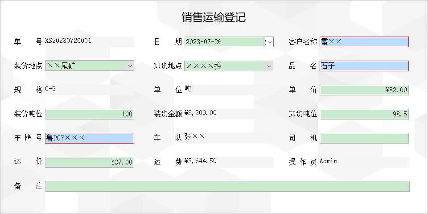
Task: Click the 品名 field containing 石子
Action: 364,66
